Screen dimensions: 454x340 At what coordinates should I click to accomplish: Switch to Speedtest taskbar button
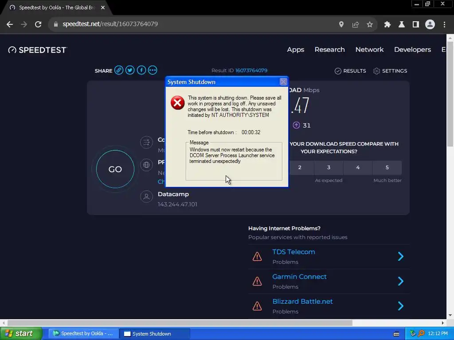tap(83, 334)
